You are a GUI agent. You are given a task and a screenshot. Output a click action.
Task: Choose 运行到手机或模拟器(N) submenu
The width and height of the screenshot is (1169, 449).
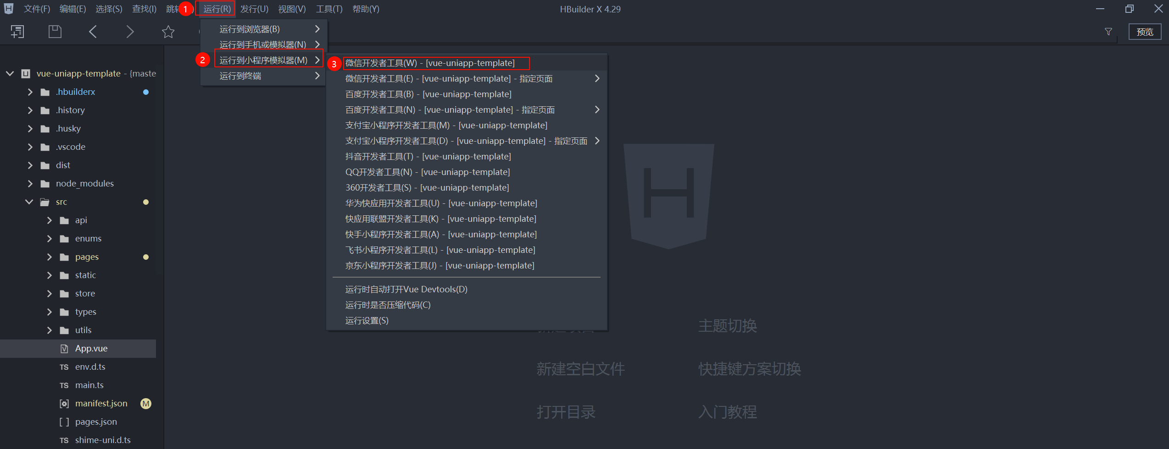point(263,44)
